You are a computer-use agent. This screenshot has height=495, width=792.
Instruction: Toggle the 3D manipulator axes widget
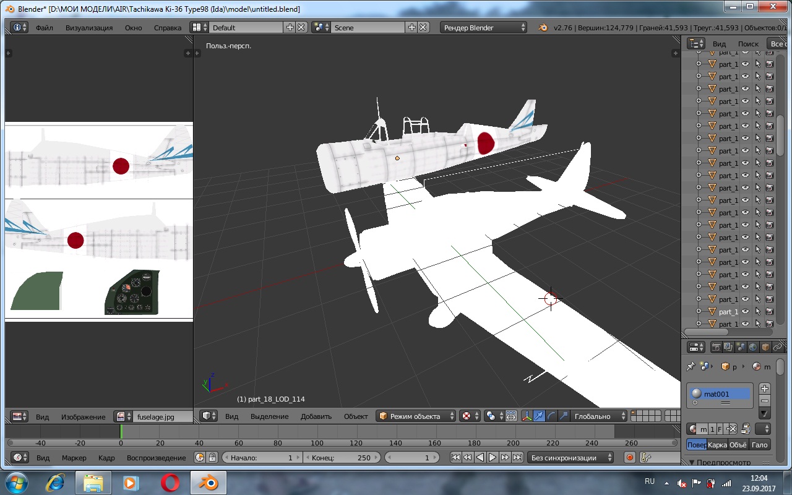tap(527, 416)
